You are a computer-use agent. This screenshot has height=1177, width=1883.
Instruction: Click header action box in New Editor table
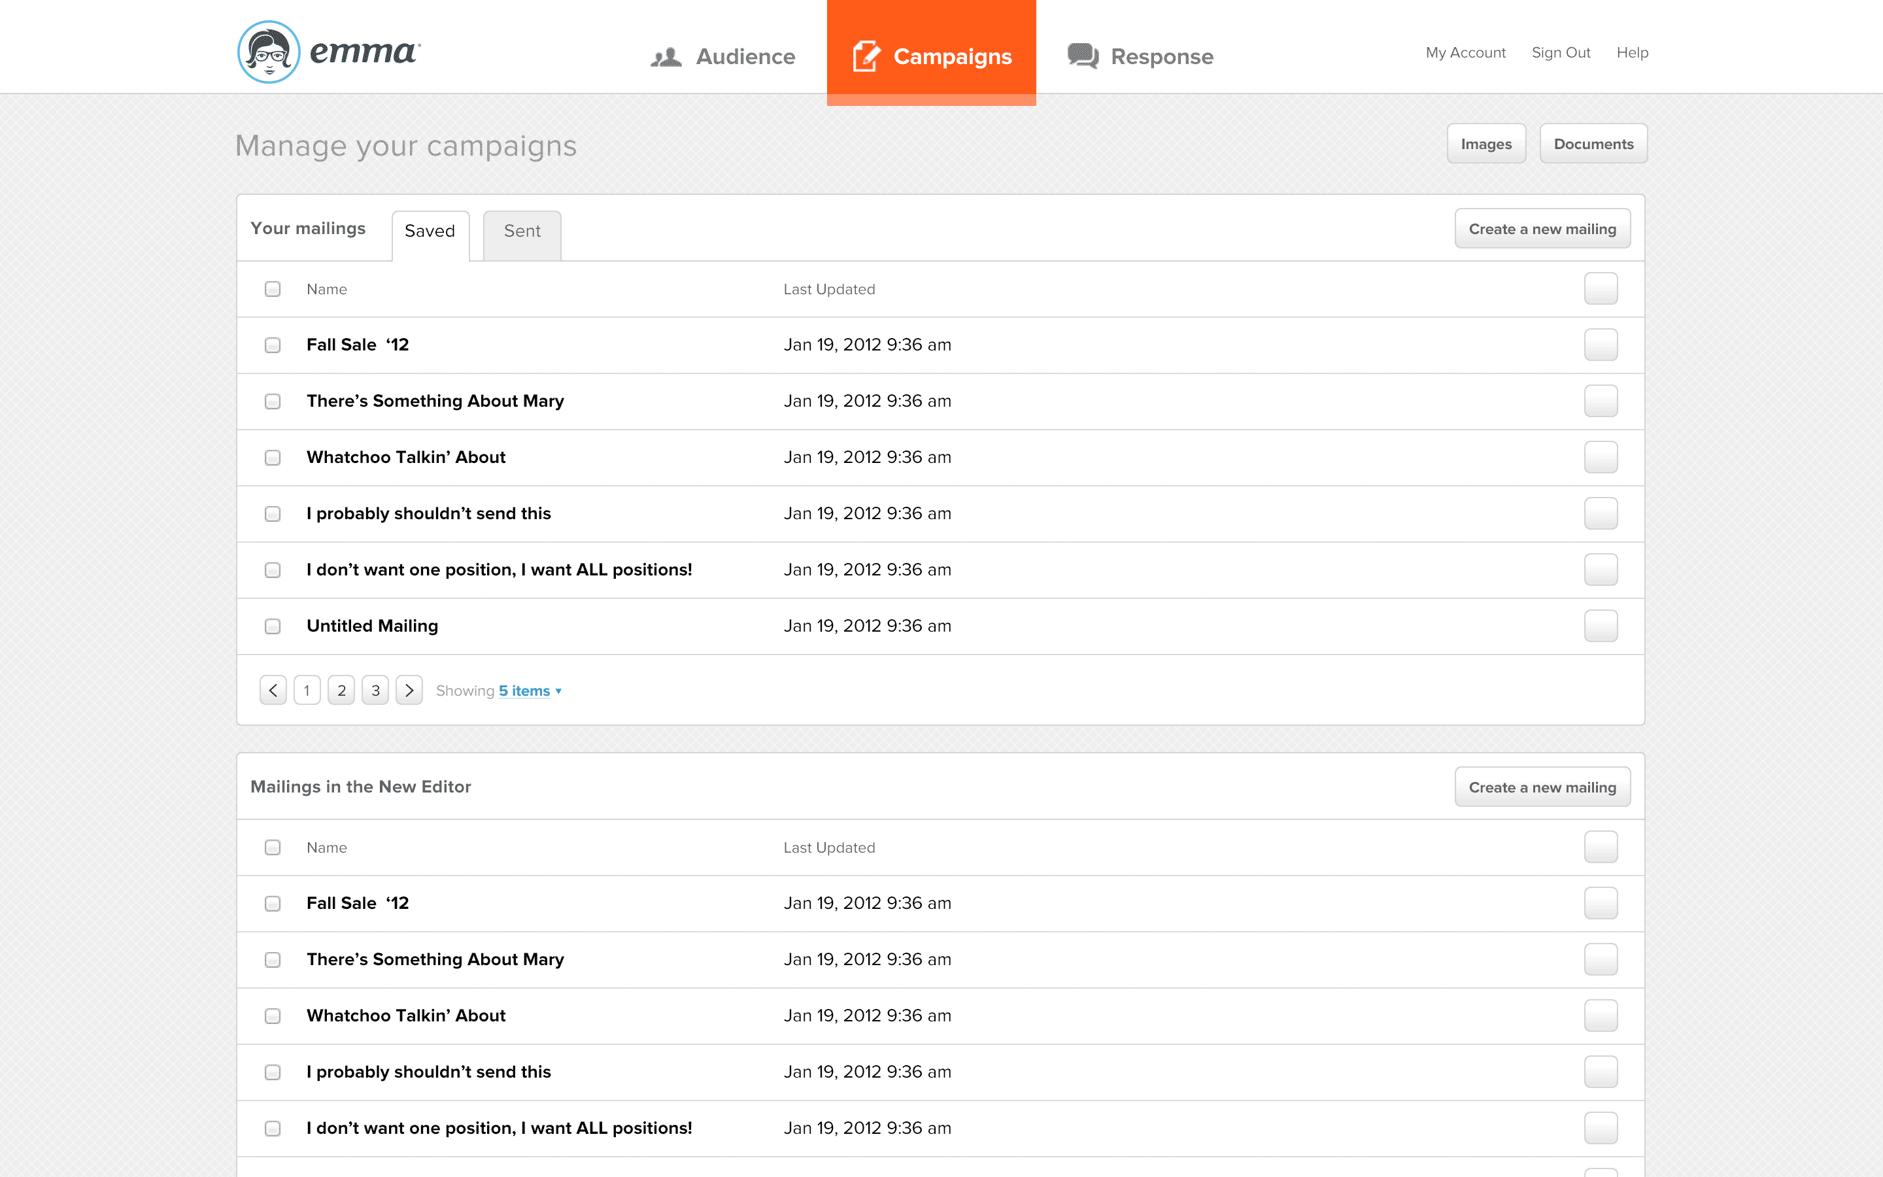tap(1601, 847)
